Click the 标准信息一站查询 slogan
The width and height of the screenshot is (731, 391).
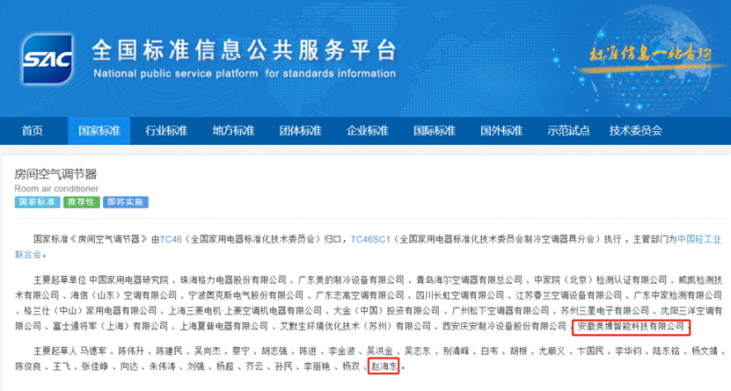point(650,54)
